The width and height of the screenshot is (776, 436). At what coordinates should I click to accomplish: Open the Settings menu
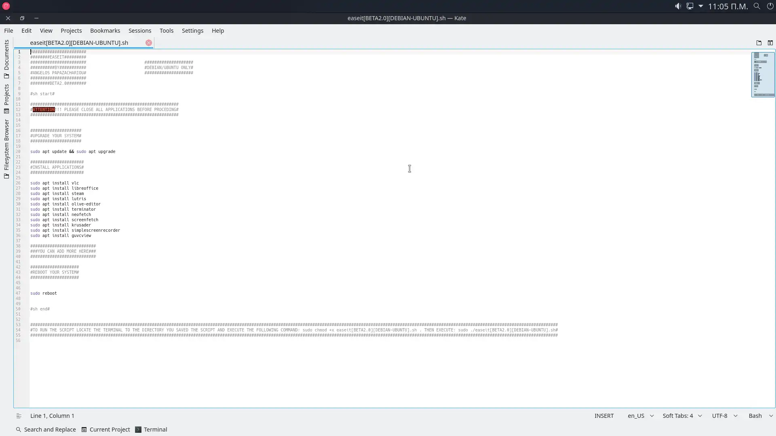tap(192, 31)
